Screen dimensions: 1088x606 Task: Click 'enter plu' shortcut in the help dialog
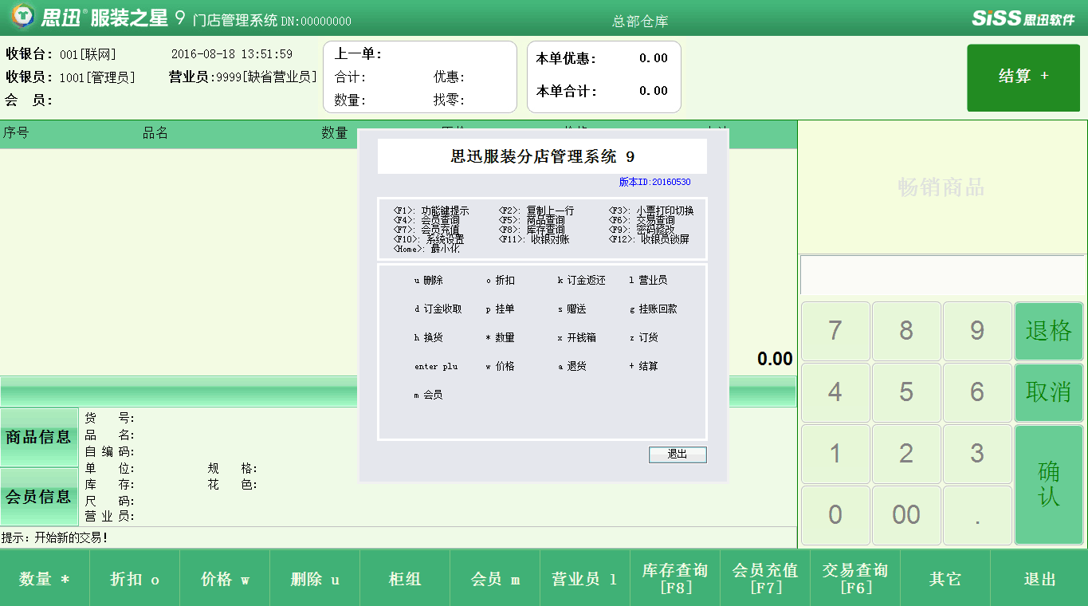point(436,367)
